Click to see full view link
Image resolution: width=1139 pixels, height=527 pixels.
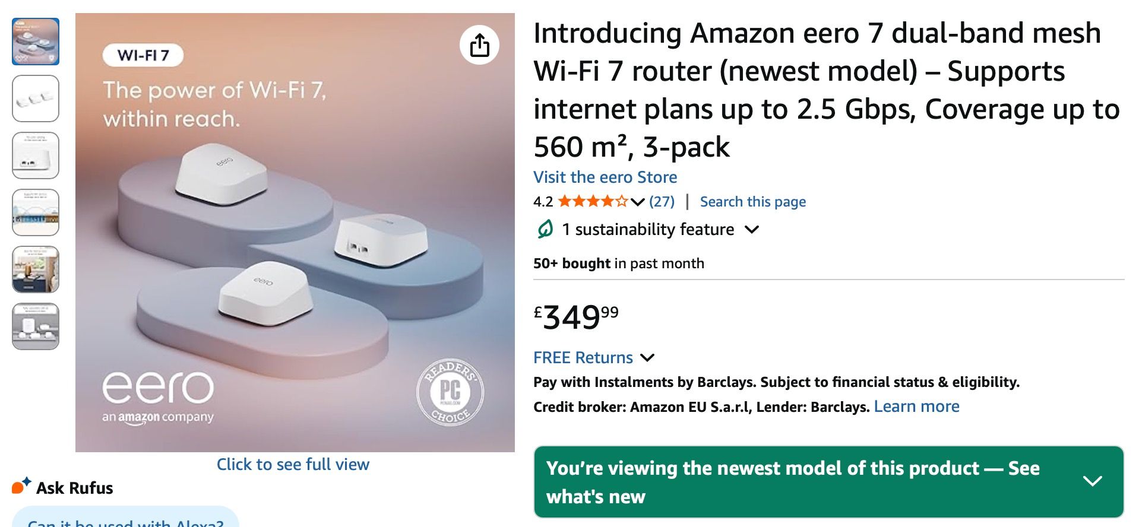point(293,464)
